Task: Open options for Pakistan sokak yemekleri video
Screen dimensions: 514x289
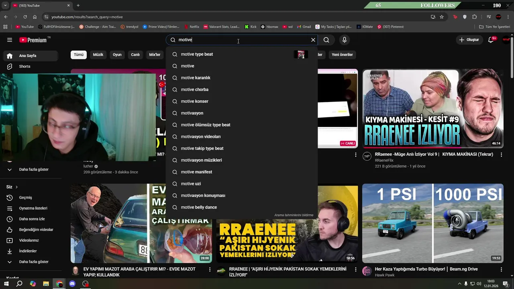Action: point(355,269)
